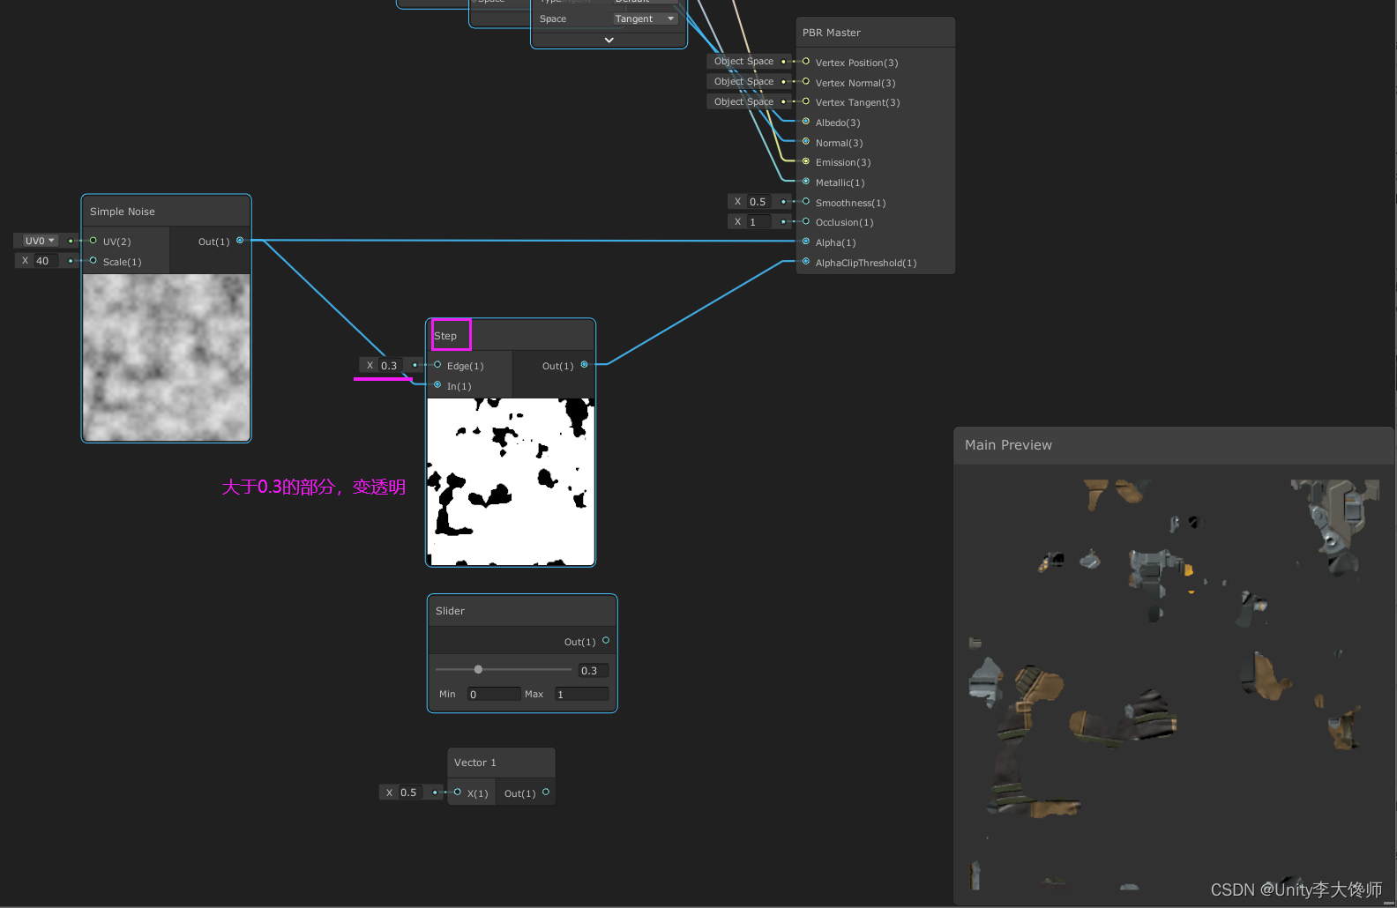The width and height of the screenshot is (1397, 908).
Task: Select the Simple Noise node title
Action: [123, 212]
